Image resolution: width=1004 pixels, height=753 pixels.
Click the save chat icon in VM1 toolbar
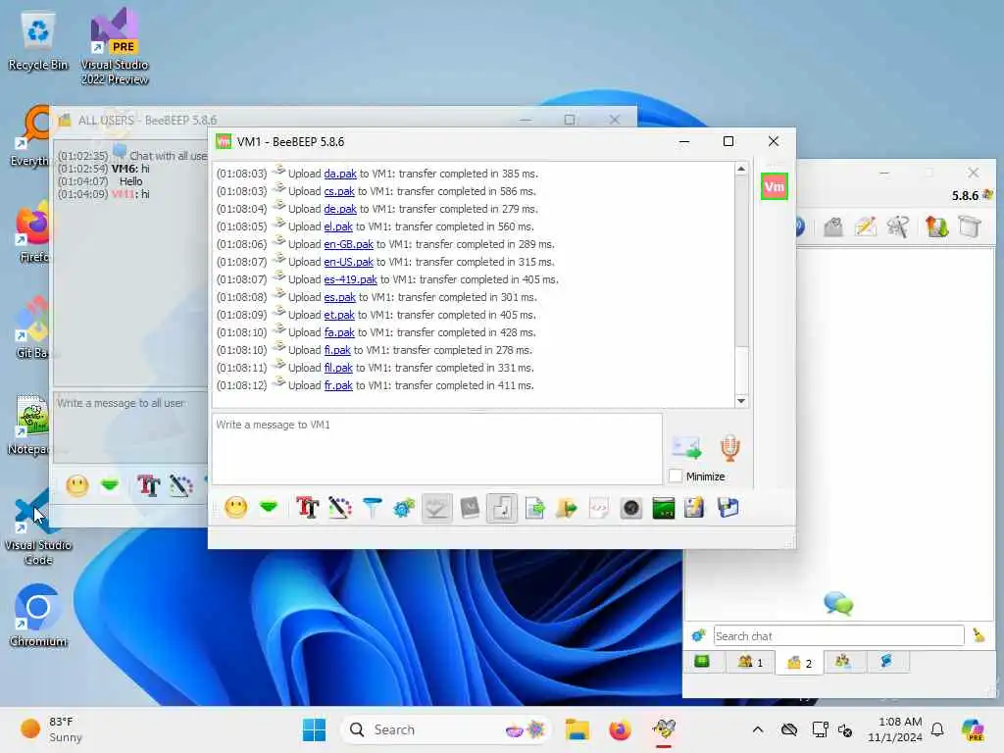(695, 508)
